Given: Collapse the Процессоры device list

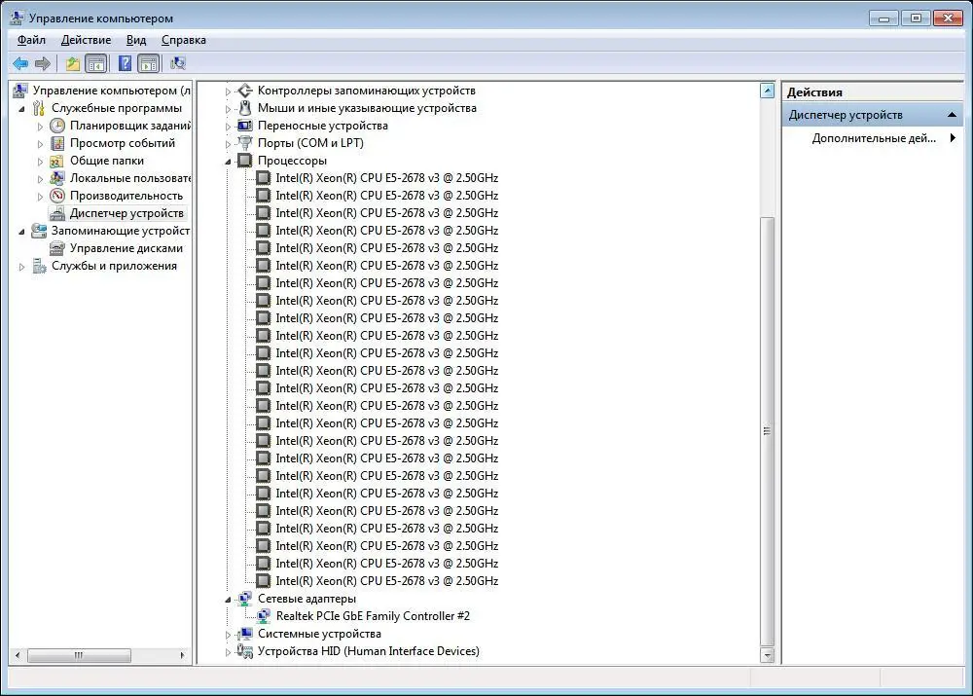Looking at the screenshot, I should click(x=228, y=162).
